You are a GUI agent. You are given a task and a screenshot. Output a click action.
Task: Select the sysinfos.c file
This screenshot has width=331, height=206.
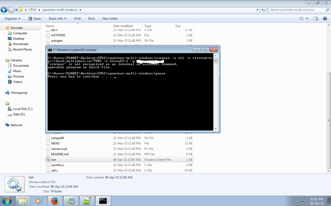coord(58,165)
